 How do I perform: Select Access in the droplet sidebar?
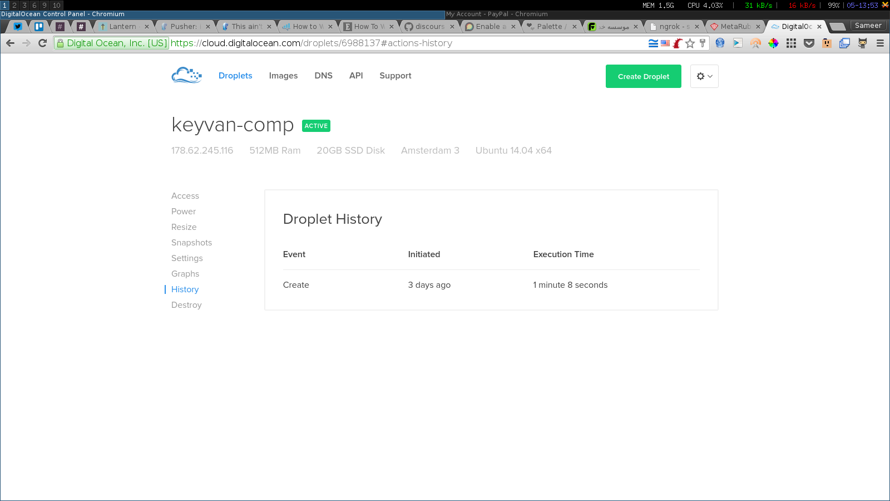(185, 196)
